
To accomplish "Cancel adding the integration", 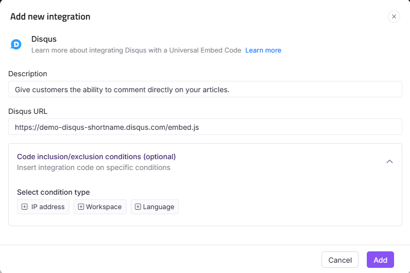I will click(340, 260).
